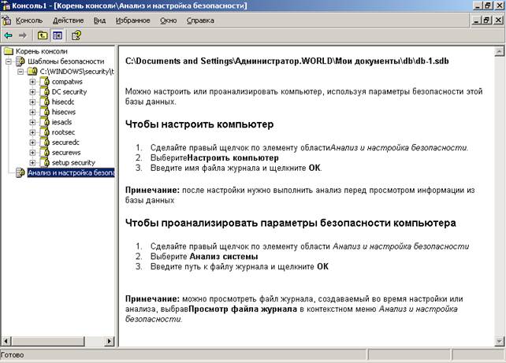Select the compatws label
This screenshot has width=506, height=363.
click(67, 82)
